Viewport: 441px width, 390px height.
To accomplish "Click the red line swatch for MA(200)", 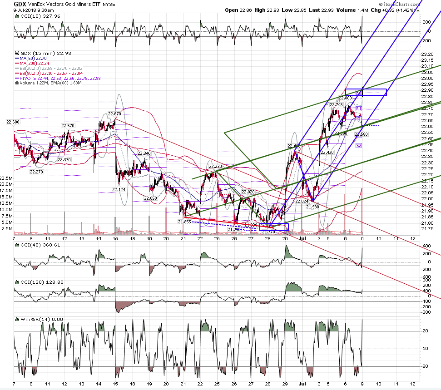I will coord(17,64).
